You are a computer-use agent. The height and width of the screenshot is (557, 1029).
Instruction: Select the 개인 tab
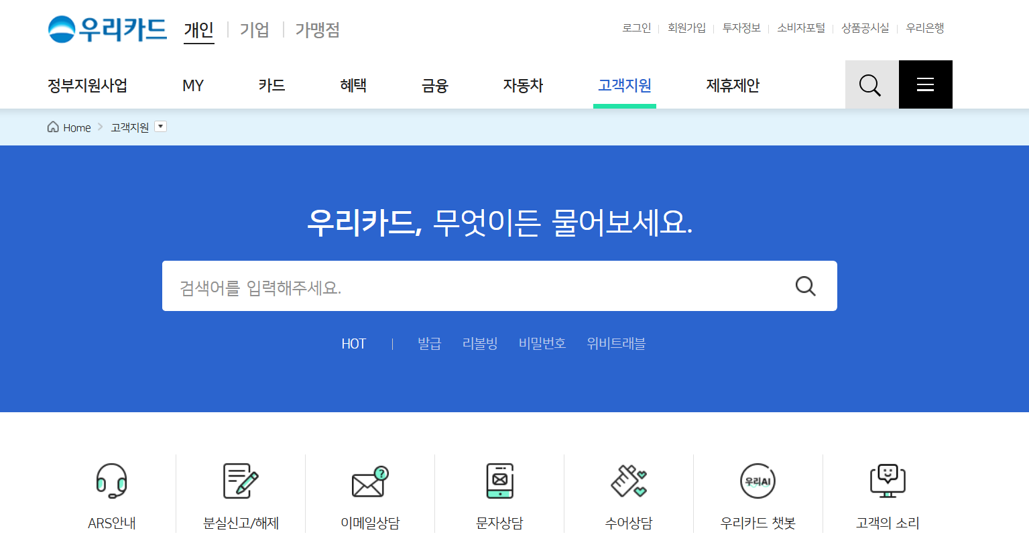[199, 29]
